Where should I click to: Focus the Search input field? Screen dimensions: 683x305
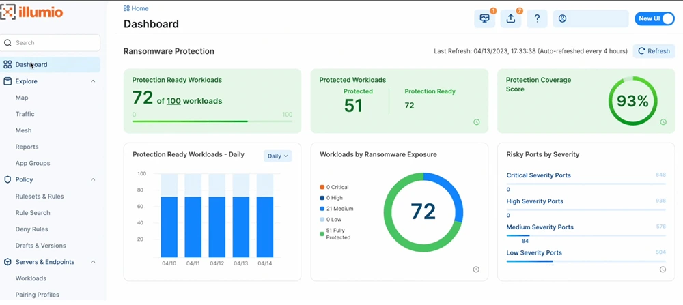coord(55,42)
